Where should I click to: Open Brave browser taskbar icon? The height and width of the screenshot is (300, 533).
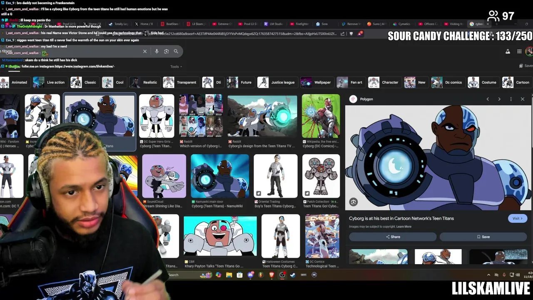271,275
